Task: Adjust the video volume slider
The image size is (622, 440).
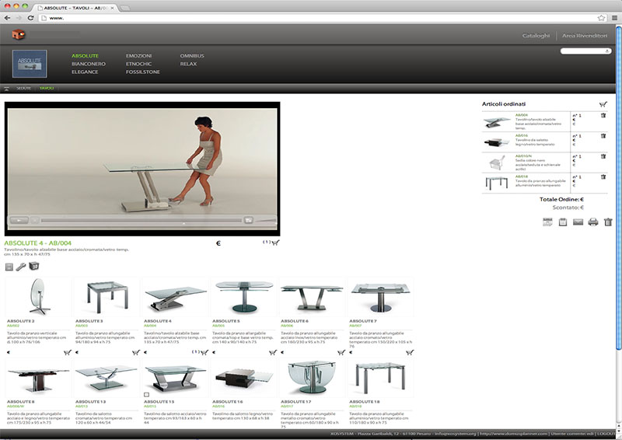Action: point(265,219)
